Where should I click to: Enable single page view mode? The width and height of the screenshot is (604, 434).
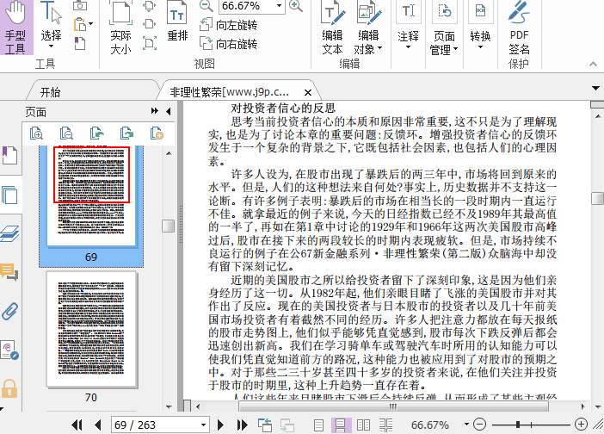318,425
